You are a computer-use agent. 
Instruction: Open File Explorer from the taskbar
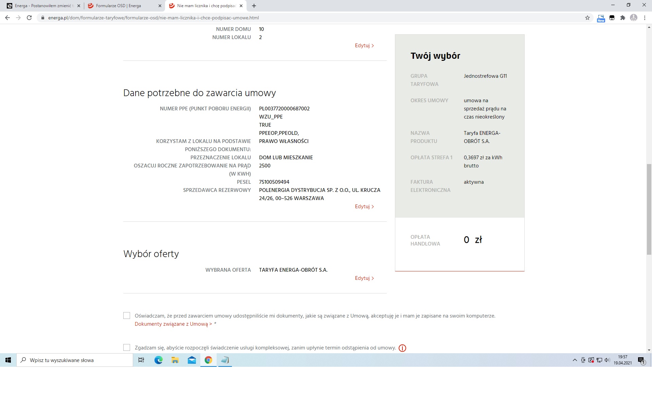(x=175, y=360)
